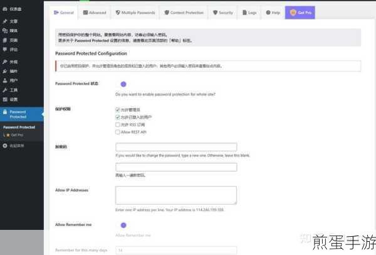Open Pages (页面) in the sidebar
This screenshot has height=255, width=376.
pyautogui.click(x=10, y=40)
